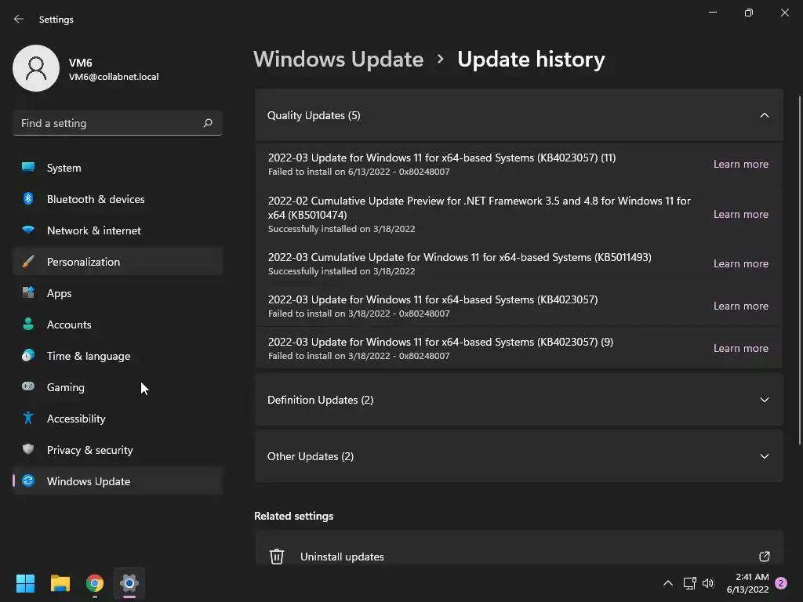Image resolution: width=803 pixels, height=602 pixels.
Task: Expand the Other Updates section chevron
Action: 764,456
